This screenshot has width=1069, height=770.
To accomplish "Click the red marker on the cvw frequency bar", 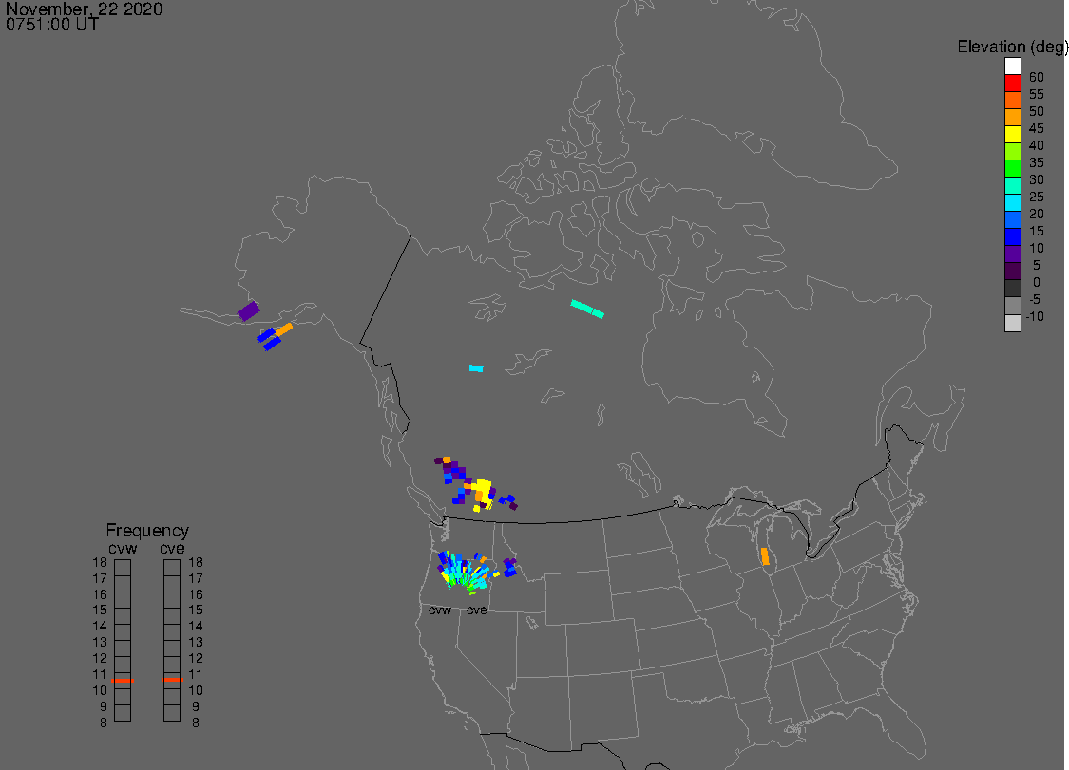I will tap(123, 680).
